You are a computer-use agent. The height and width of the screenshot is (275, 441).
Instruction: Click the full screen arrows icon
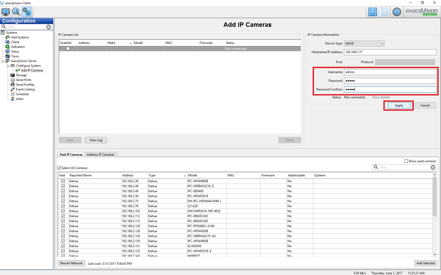click(372, 12)
